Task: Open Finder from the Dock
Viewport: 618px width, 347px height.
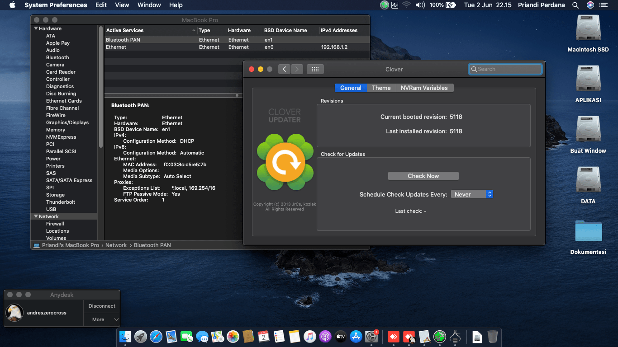Action: [125, 336]
